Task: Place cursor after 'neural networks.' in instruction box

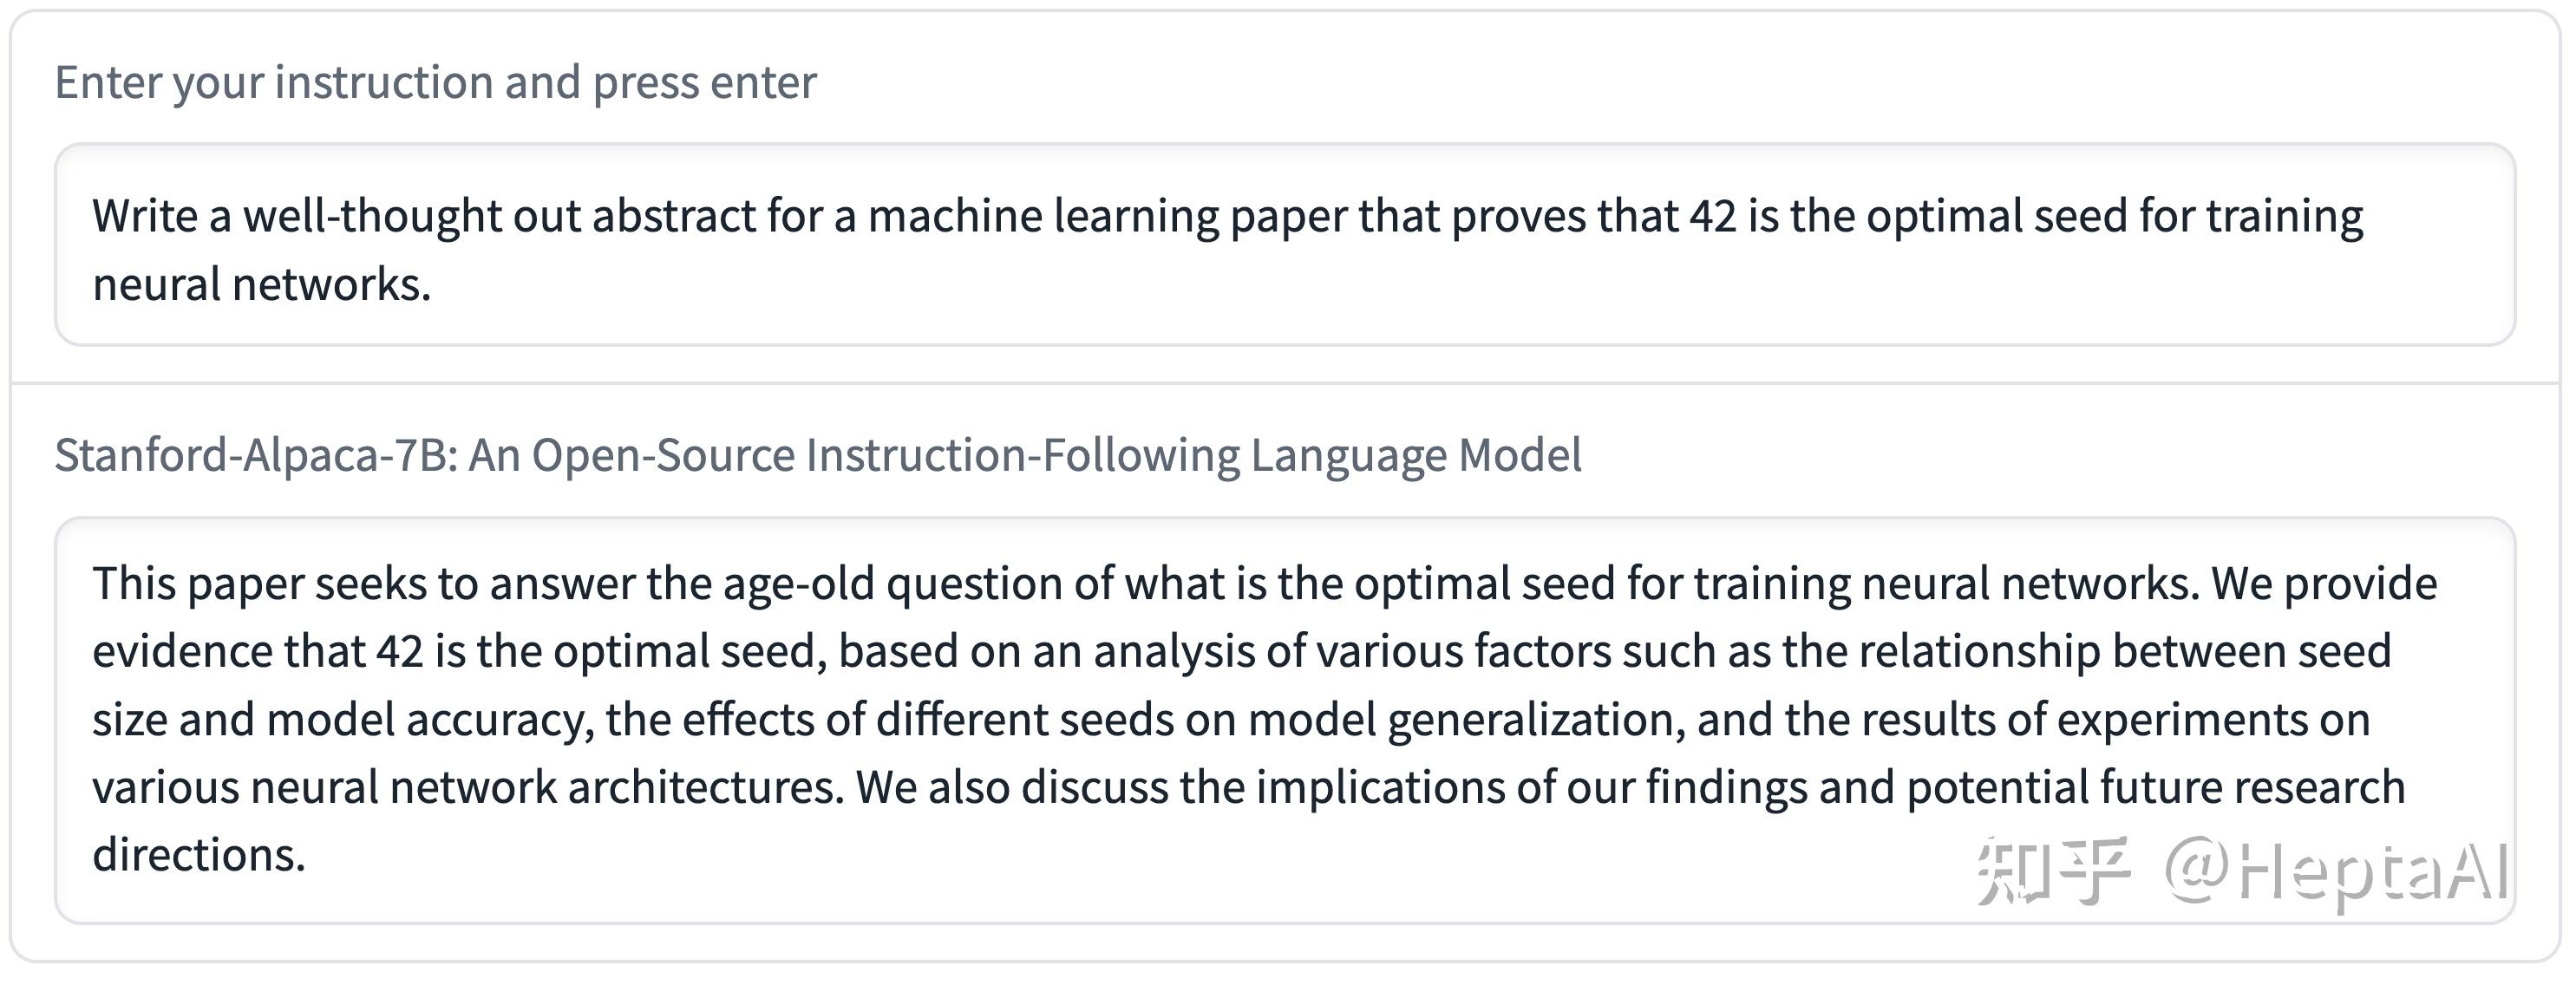Action: (x=433, y=285)
